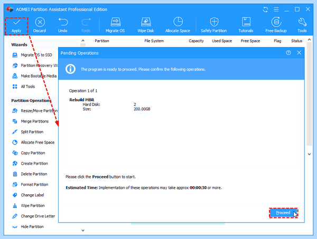The image size is (317, 239).
Task: Click the info icon in the dialog banner
Action: click(x=70, y=69)
